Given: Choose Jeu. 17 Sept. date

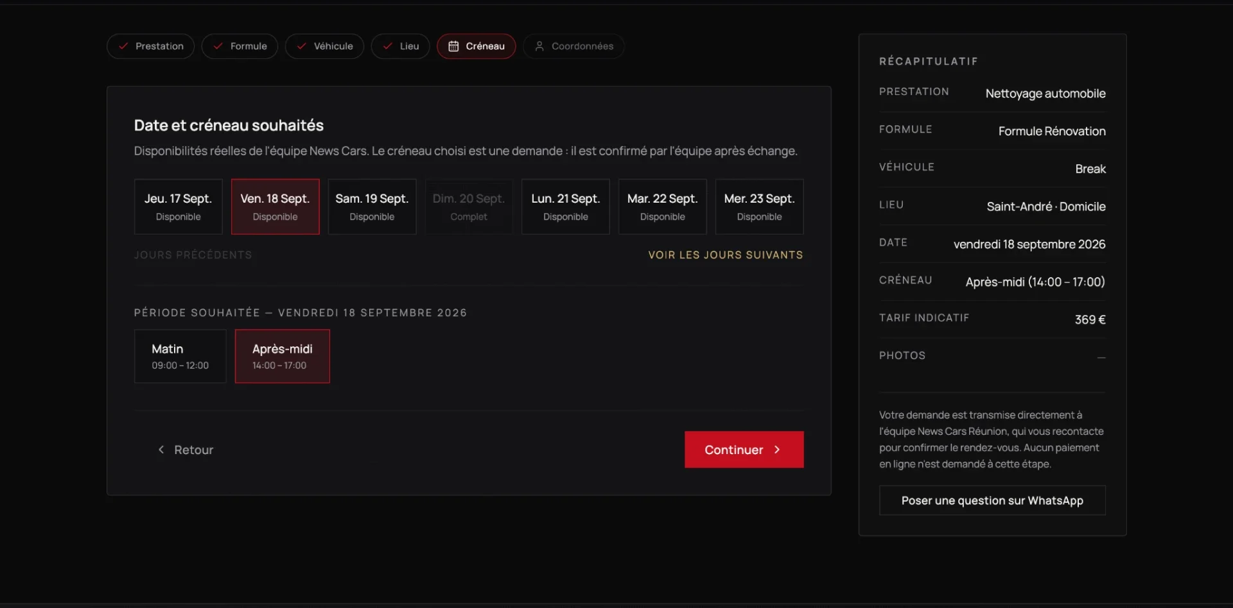Looking at the screenshot, I should [179, 207].
